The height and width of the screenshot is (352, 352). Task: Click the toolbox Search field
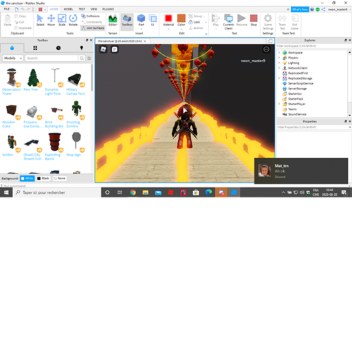52,58
